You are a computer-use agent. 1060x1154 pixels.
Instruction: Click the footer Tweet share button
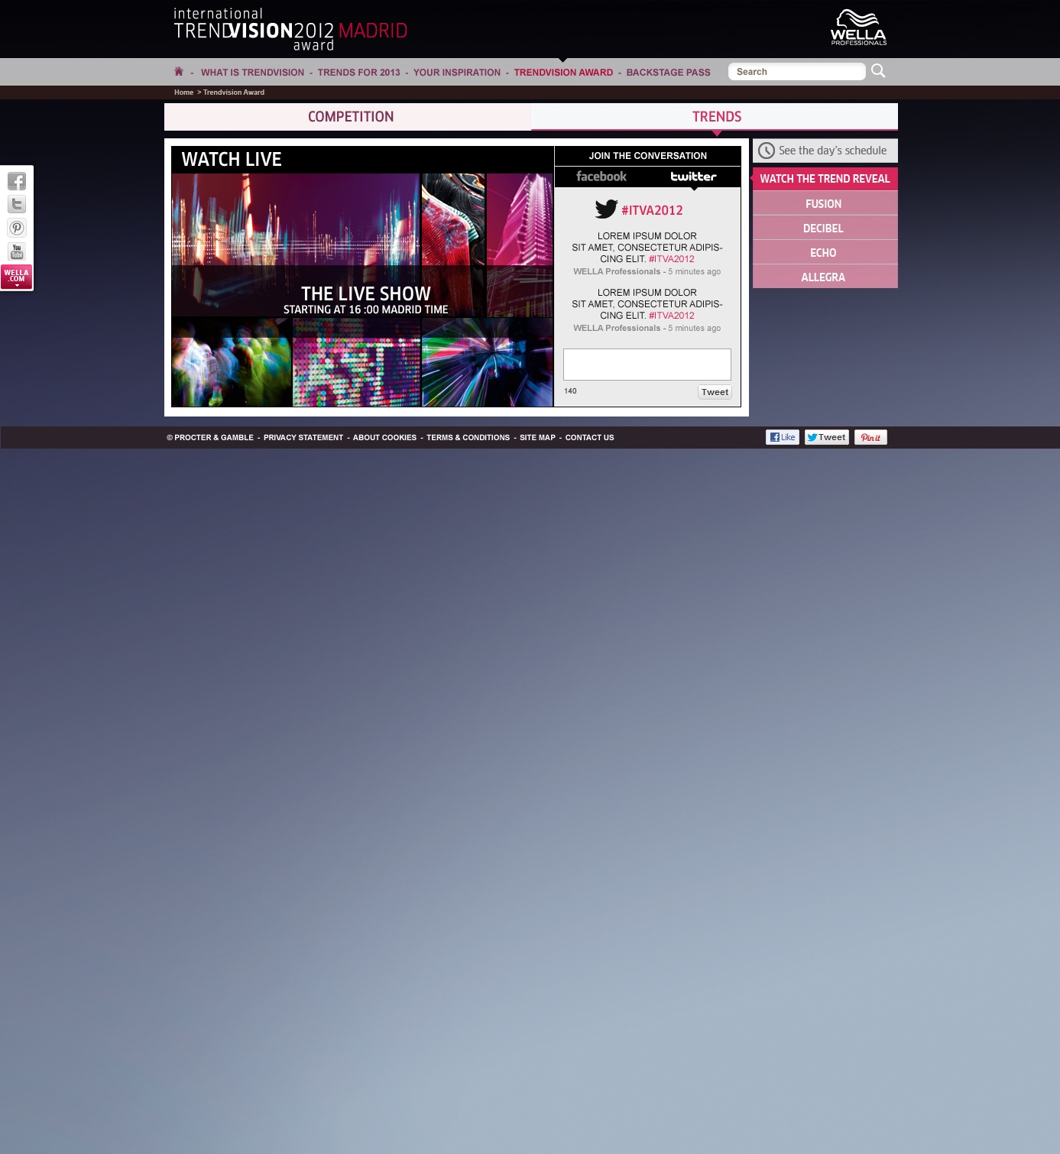pyautogui.click(x=827, y=437)
